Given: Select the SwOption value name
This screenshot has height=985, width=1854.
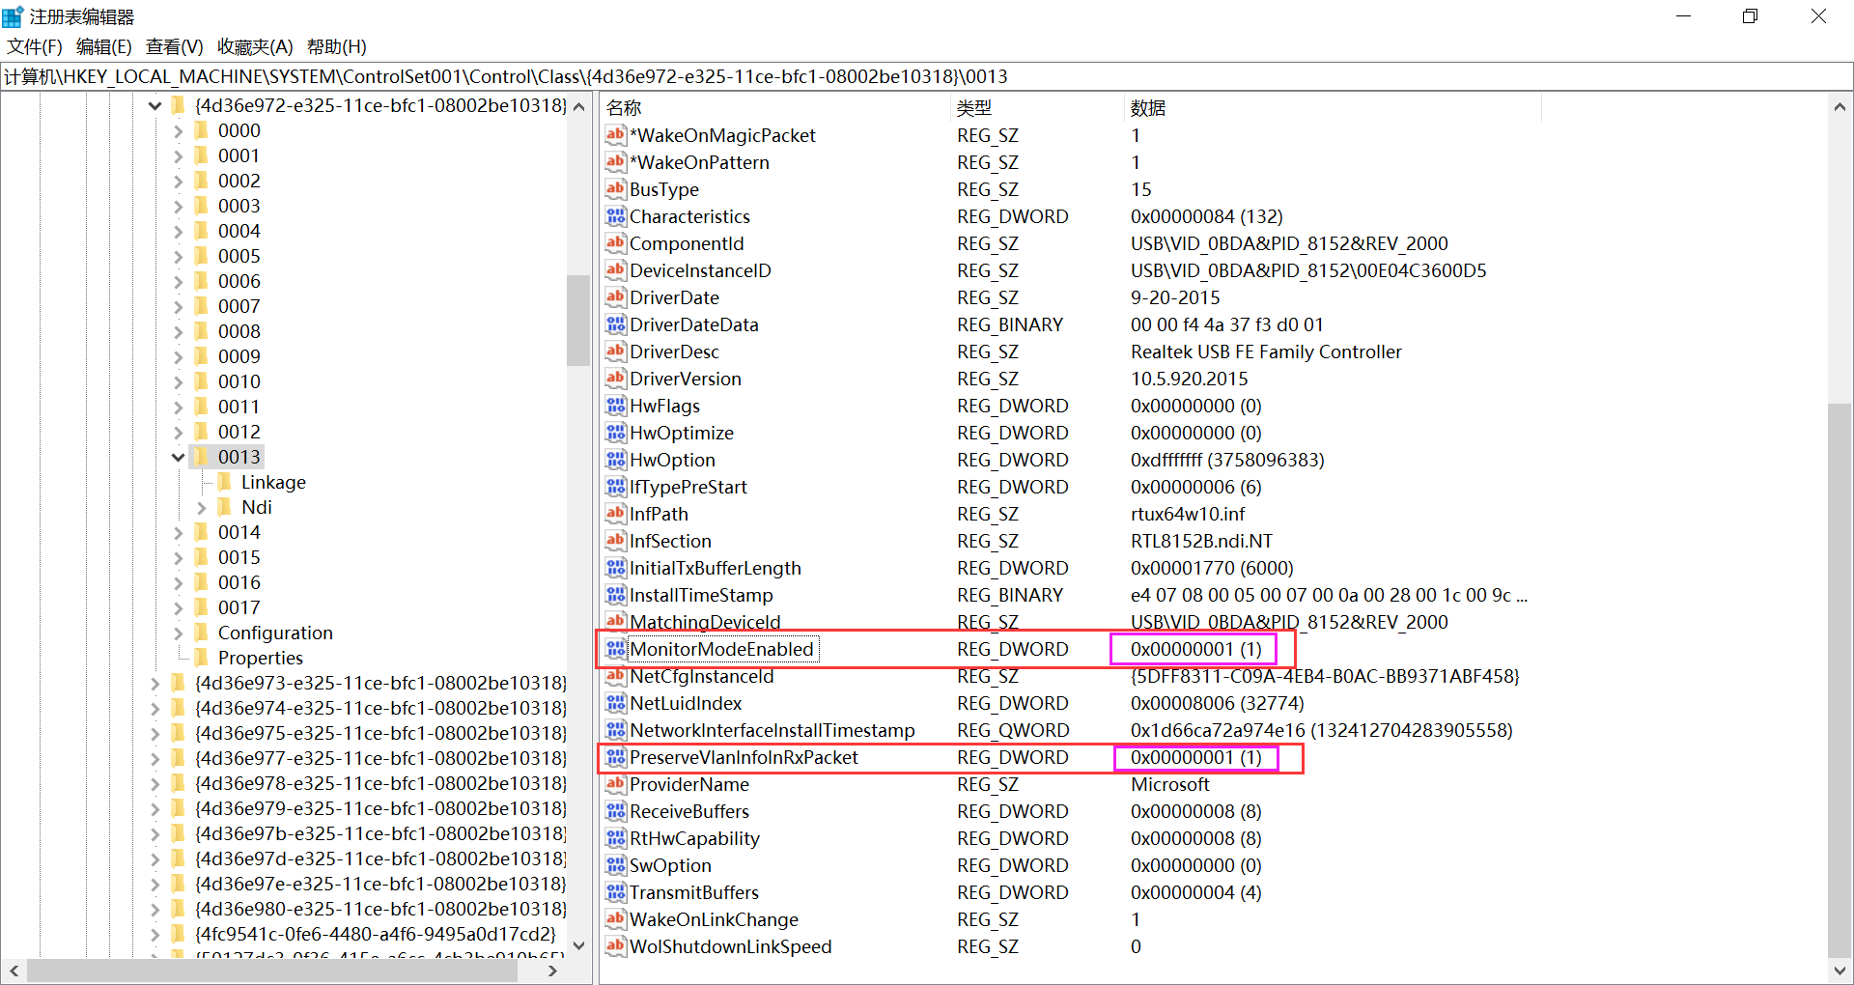Looking at the screenshot, I should pos(670,865).
